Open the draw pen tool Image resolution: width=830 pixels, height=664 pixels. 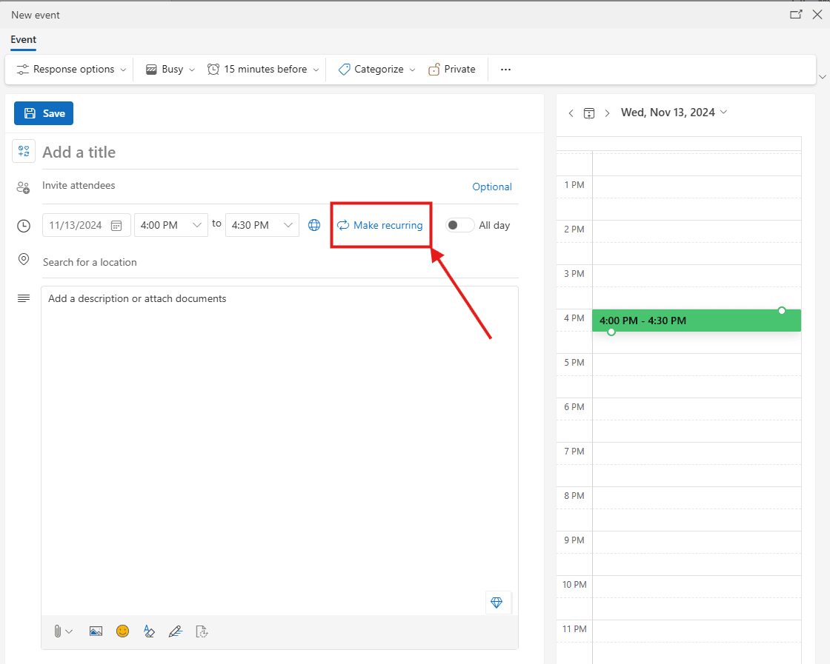pos(175,631)
